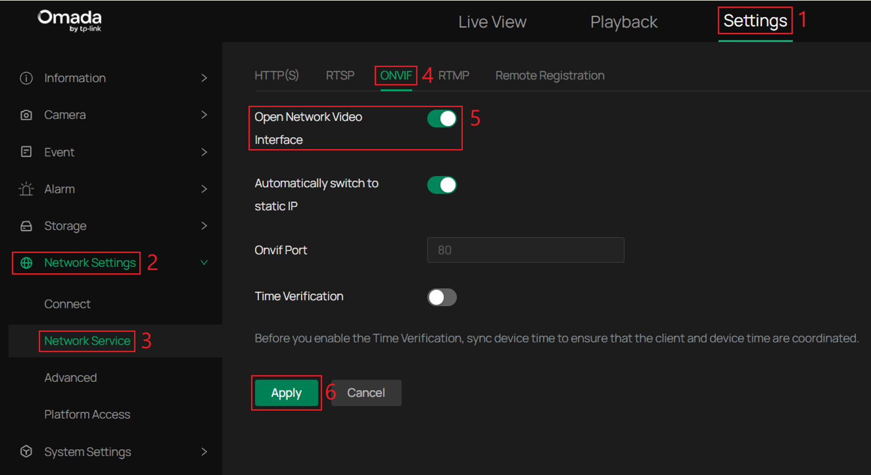Click the Onvif Port input field
This screenshot has height=475, width=871.
525,250
